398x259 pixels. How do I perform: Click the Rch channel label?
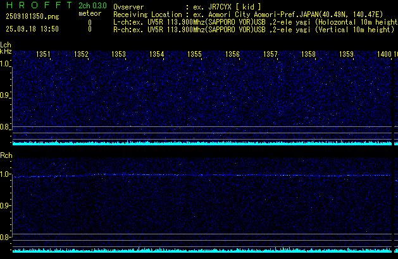pyautogui.click(x=6, y=155)
